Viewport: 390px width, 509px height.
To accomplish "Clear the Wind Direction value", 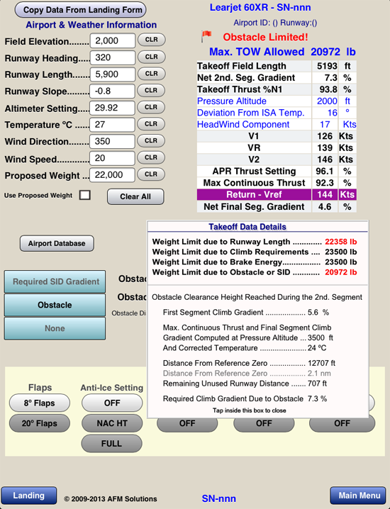I will tap(151, 140).
